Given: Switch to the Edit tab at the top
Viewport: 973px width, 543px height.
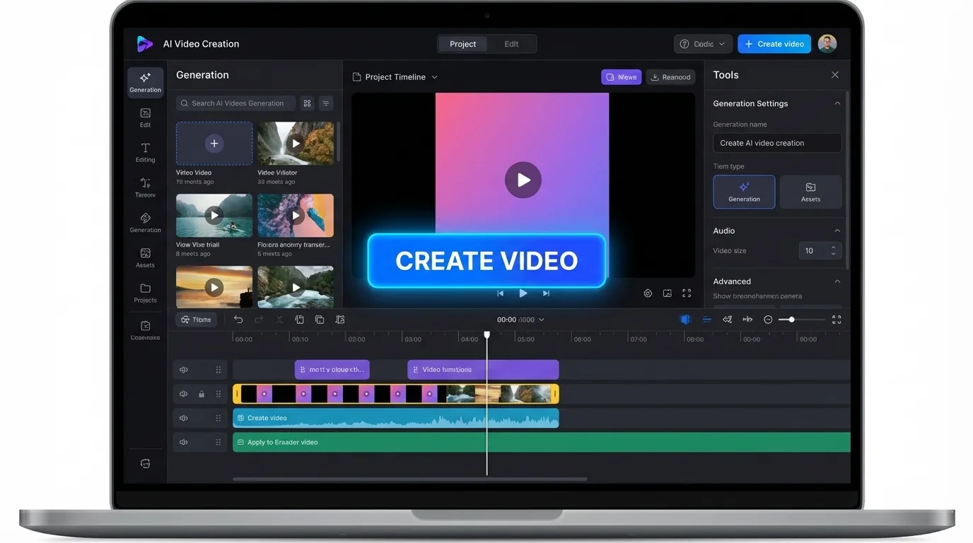Looking at the screenshot, I should (x=511, y=43).
